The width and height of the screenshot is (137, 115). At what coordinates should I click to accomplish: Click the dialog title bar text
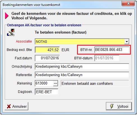coord(31,5)
